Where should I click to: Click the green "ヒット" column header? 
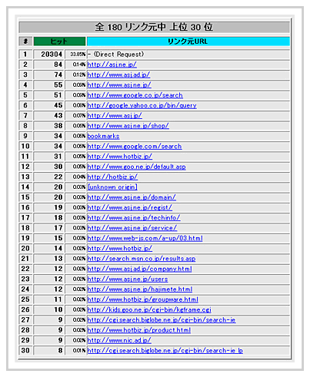(59, 41)
